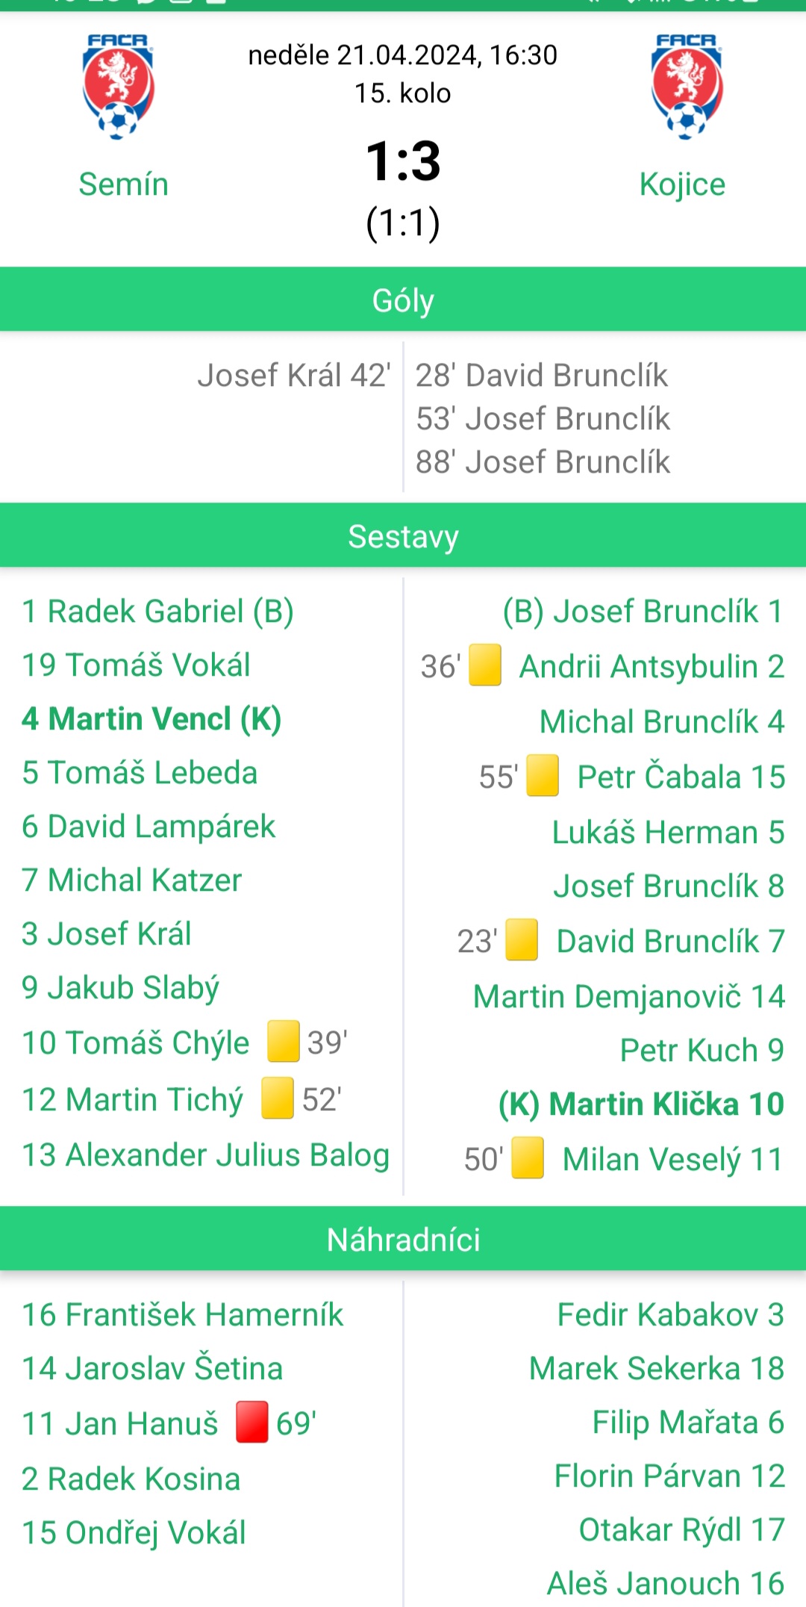
Task: Tap the Semín team crest logo
Action: [x=118, y=87]
